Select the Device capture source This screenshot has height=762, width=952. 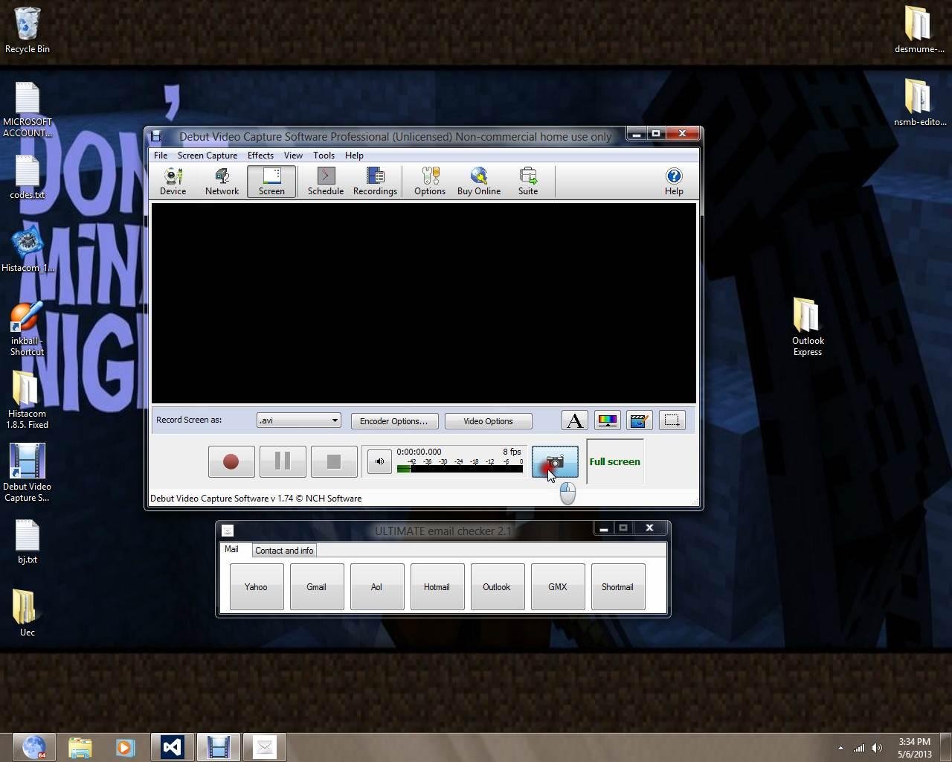click(173, 181)
